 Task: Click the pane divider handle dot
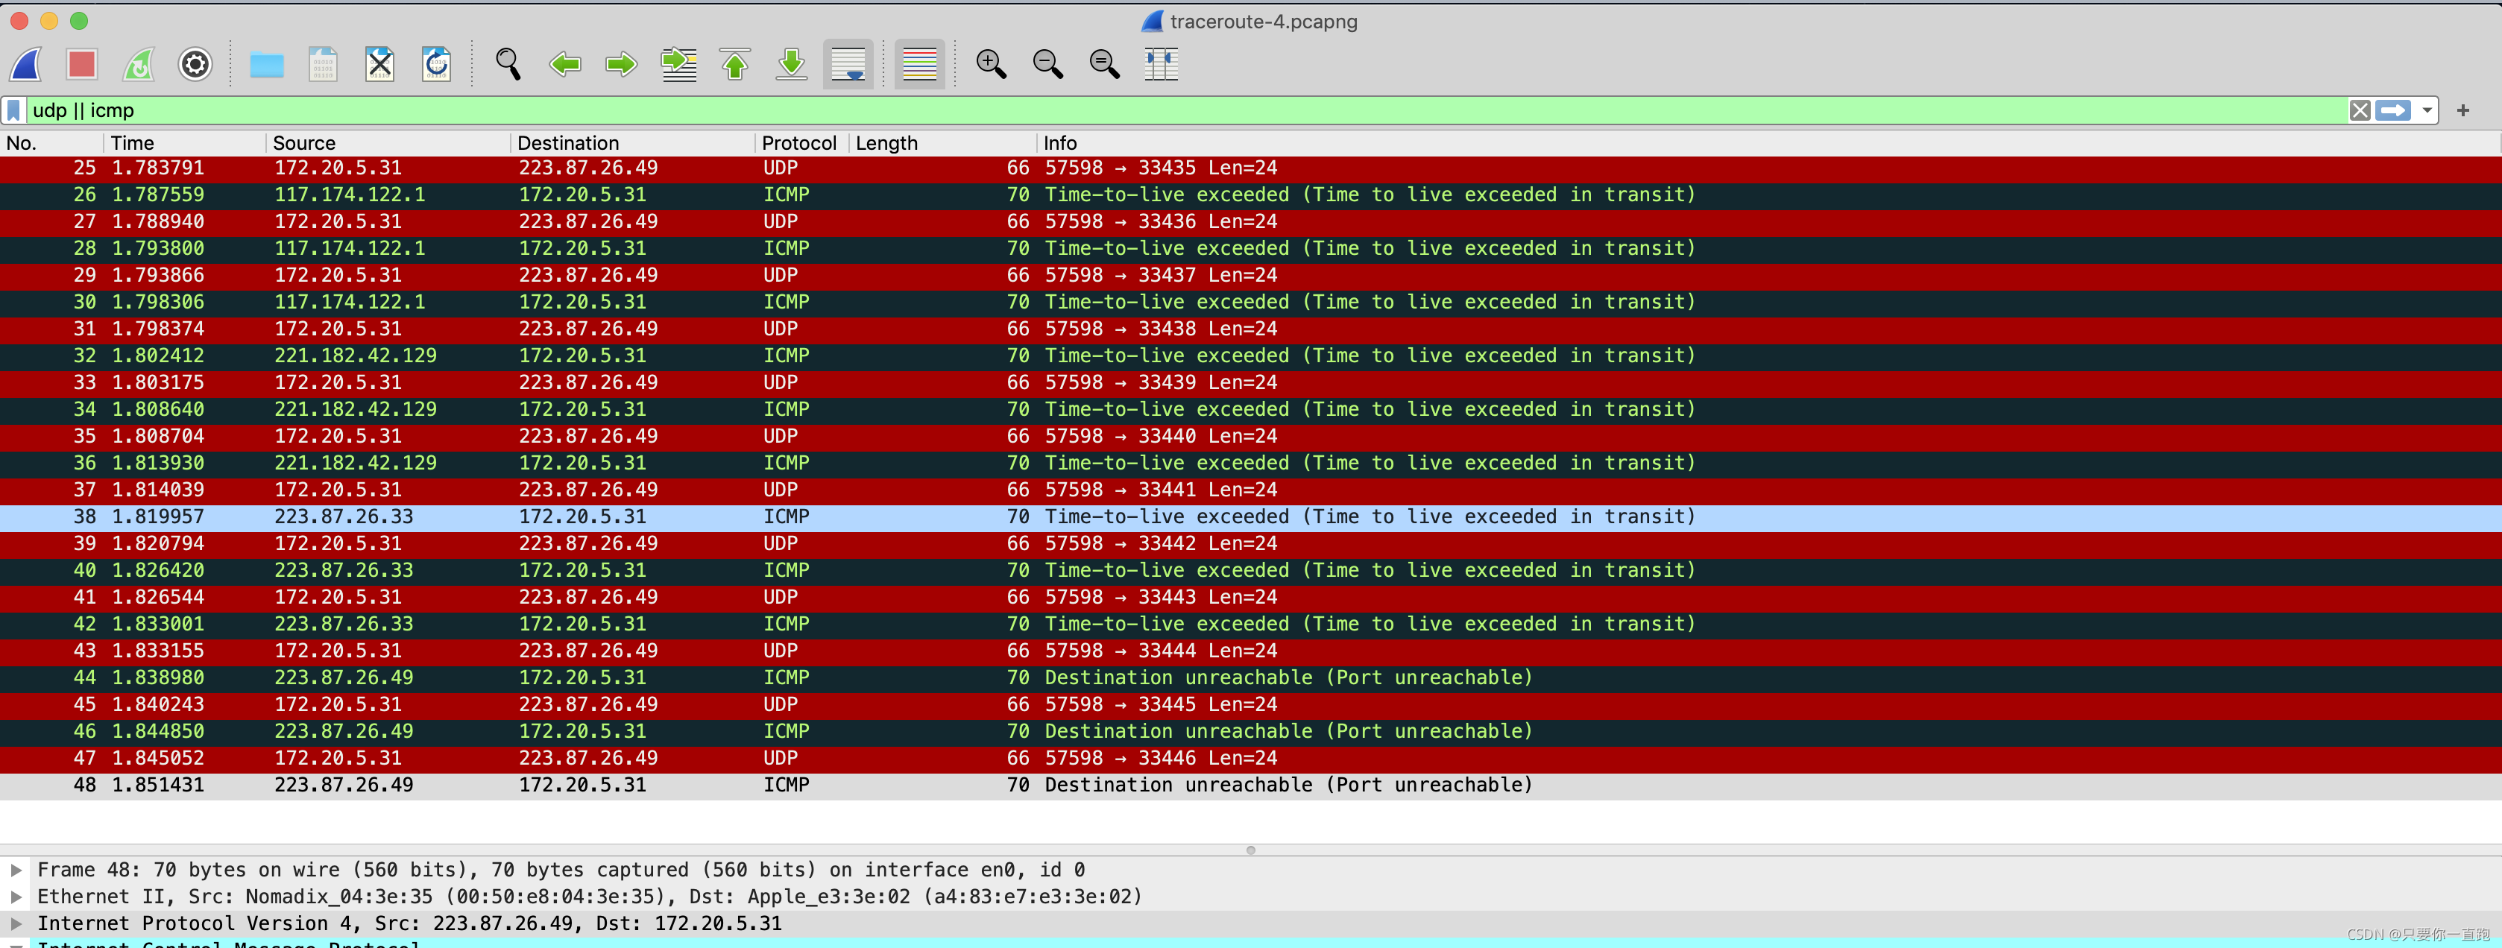tap(1251, 851)
